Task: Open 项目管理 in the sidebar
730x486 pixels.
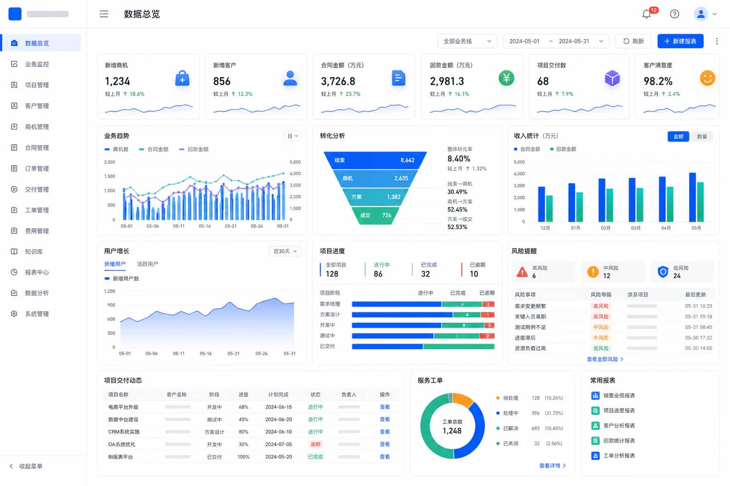Action: click(x=40, y=85)
